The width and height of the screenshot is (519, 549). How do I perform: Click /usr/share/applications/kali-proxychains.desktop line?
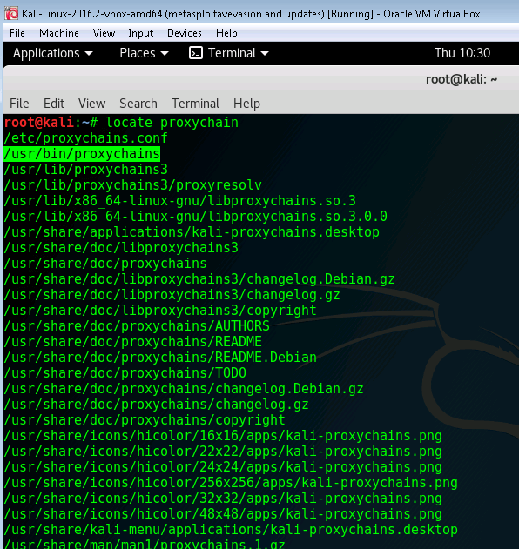(192, 232)
